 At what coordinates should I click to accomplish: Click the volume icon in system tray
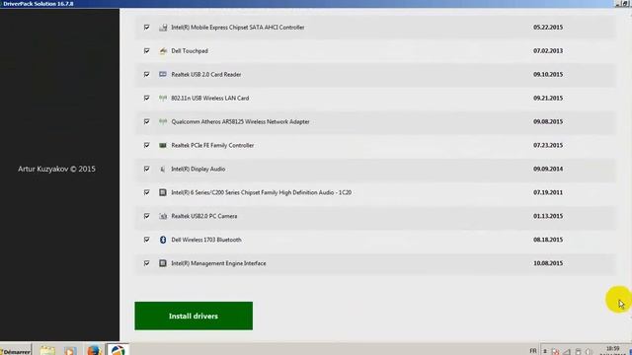pyautogui.click(x=589, y=351)
